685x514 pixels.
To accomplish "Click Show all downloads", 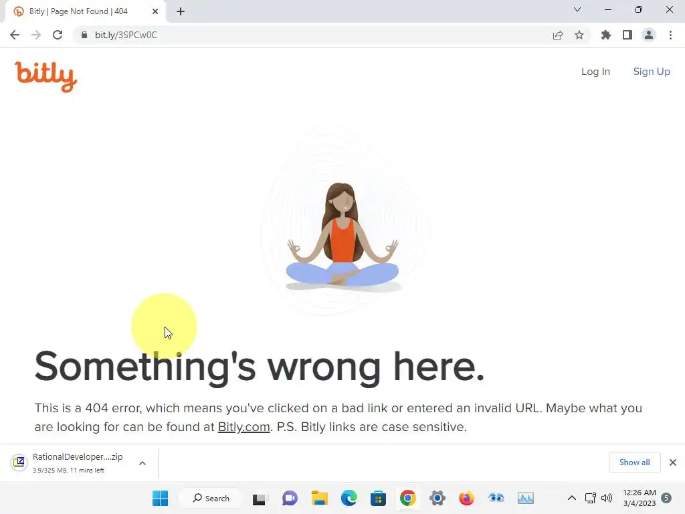I will pyautogui.click(x=634, y=462).
